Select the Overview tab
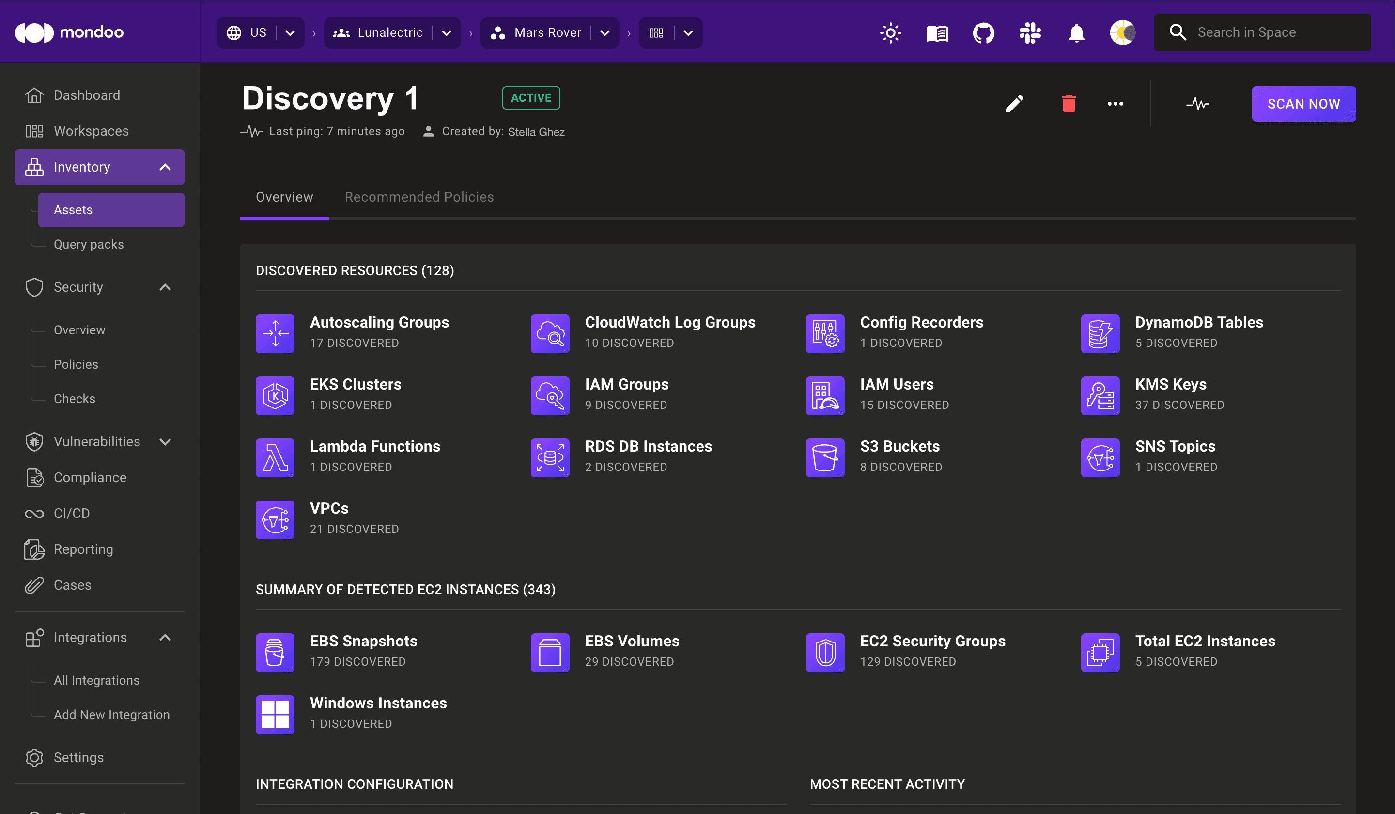 click(284, 197)
